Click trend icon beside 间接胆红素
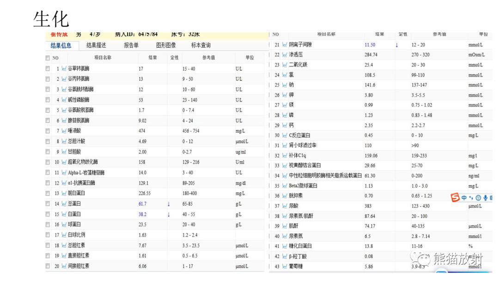Viewport: 499px width, 281px height. tap(64, 266)
